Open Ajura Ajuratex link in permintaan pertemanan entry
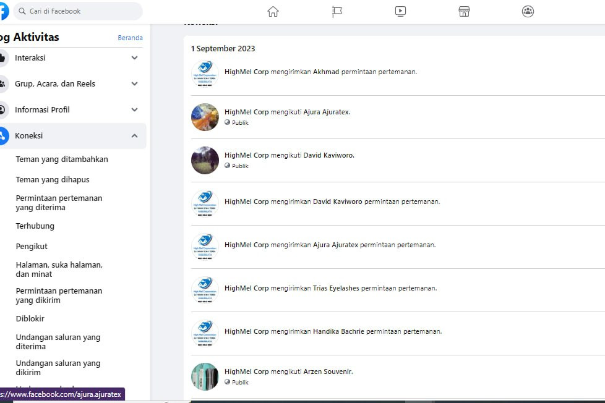This screenshot has height=403, width=605. pyautogui.click(x=336, y=245)
